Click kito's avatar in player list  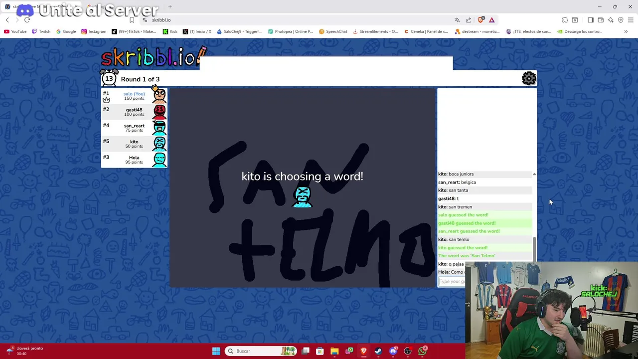click(x=159, y=144)
